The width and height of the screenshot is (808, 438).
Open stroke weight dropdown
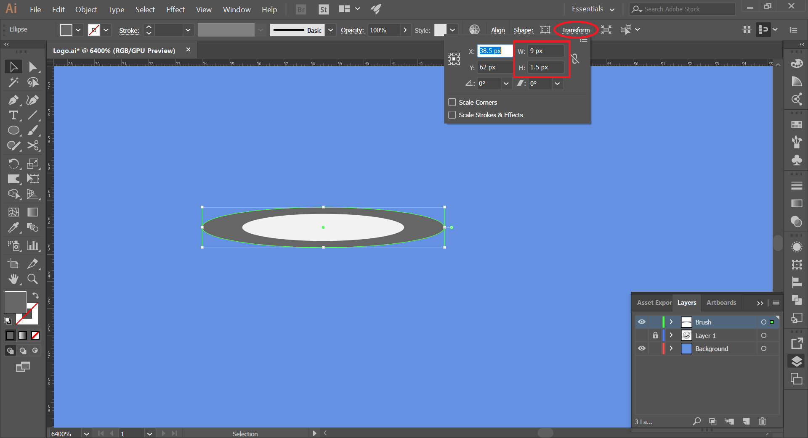pyautogui.click(x=188, y=30)
